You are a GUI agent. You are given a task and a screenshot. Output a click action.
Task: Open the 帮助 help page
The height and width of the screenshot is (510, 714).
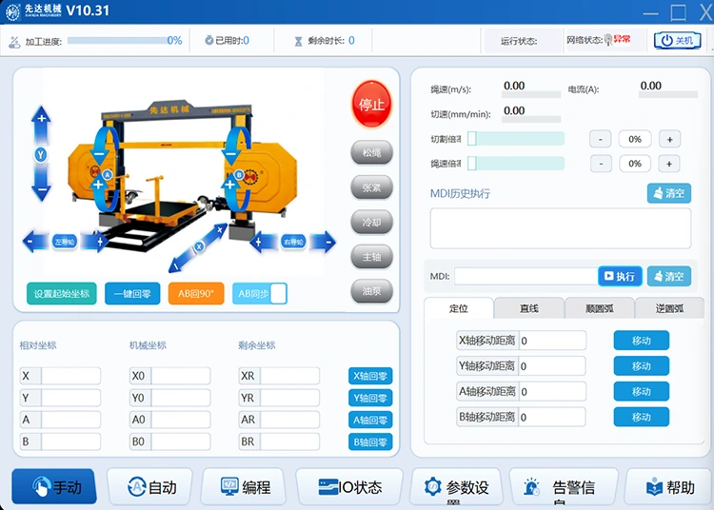pos(670,487)
